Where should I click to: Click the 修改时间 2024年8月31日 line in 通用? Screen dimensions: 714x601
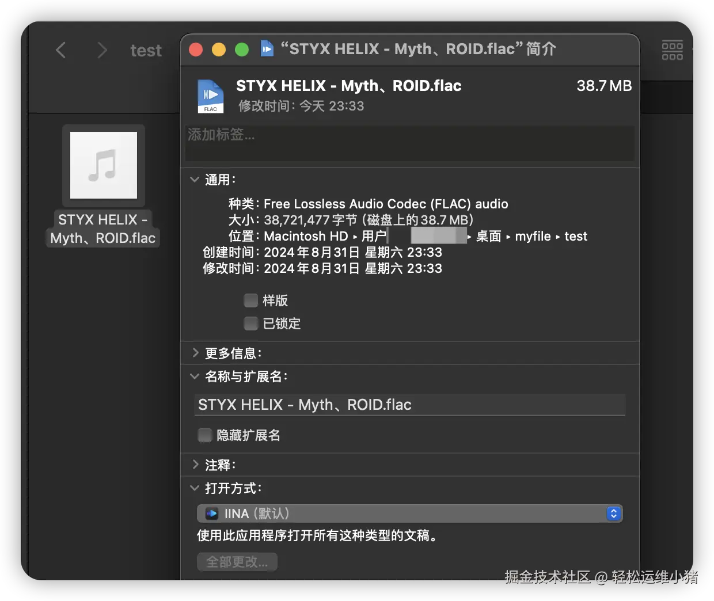point(322,268)
